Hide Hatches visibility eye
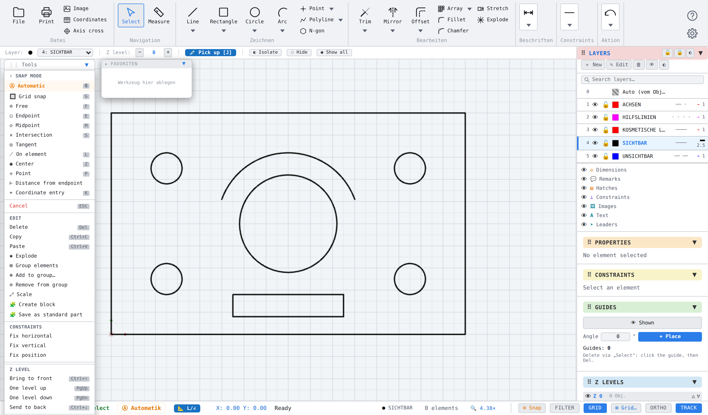The image size is (708, 415). [584, 188]
